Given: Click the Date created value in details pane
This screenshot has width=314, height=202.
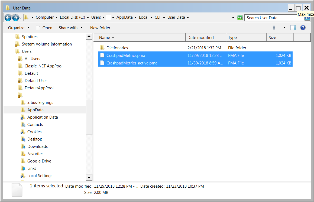Looking at the screenshot, I should (x=185, y=186).
